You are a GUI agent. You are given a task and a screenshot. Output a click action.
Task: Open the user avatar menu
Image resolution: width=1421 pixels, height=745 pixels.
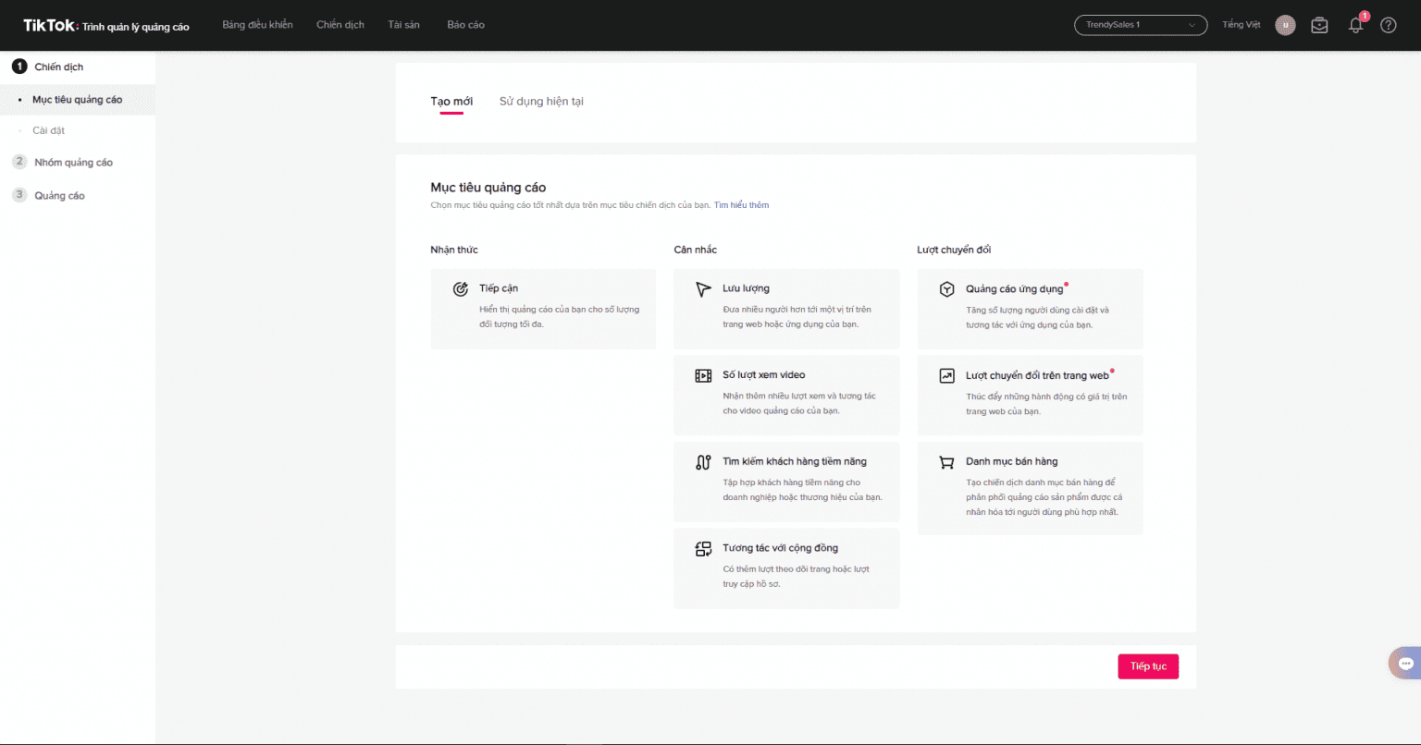coord(1285,25)
